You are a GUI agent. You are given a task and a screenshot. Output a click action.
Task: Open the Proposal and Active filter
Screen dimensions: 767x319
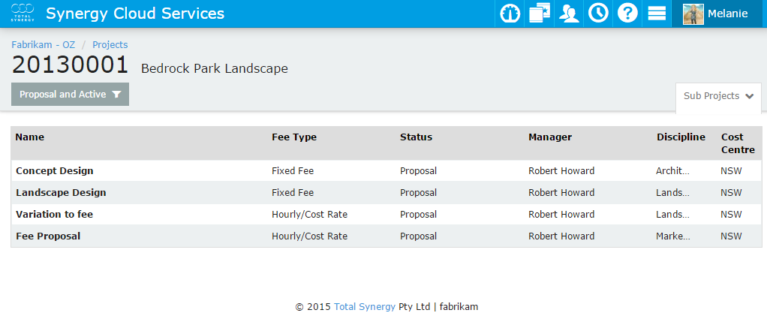[x=70, y=95]
